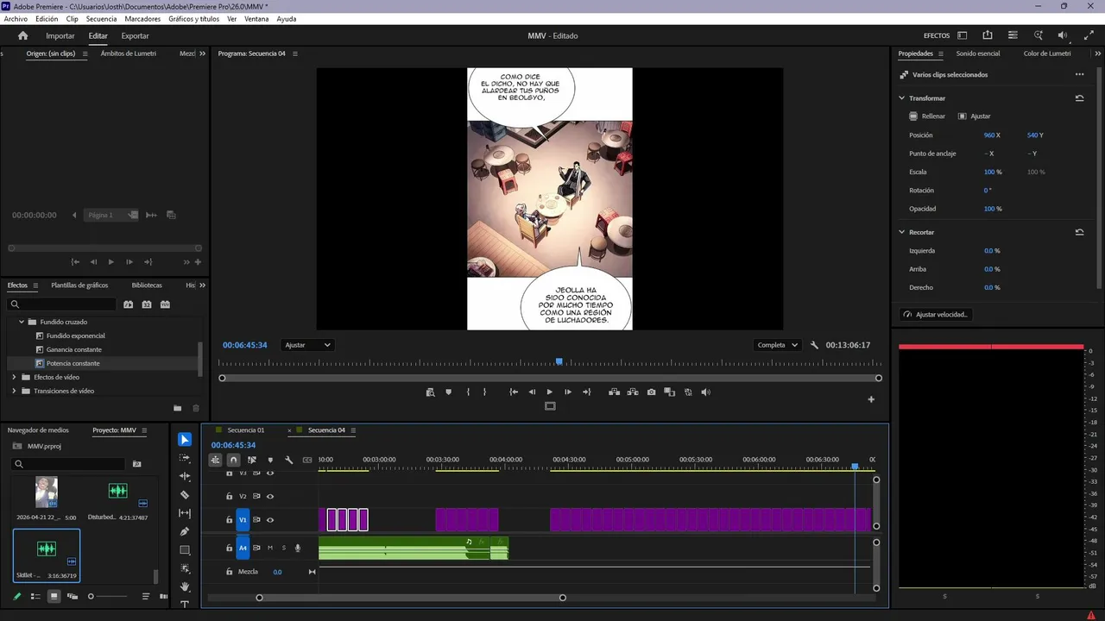
Task: Add marker in timeline panel
Action: click(270, 460)
